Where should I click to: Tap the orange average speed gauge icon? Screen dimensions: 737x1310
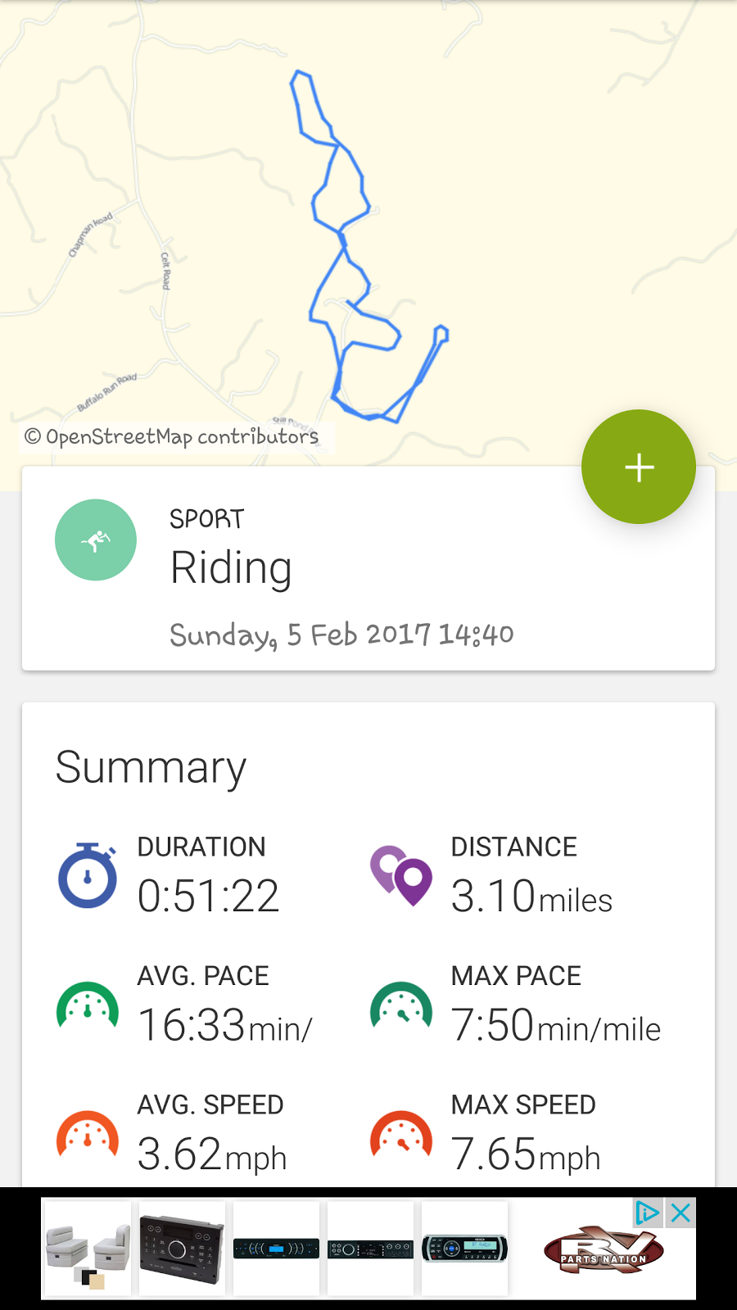88,1134
